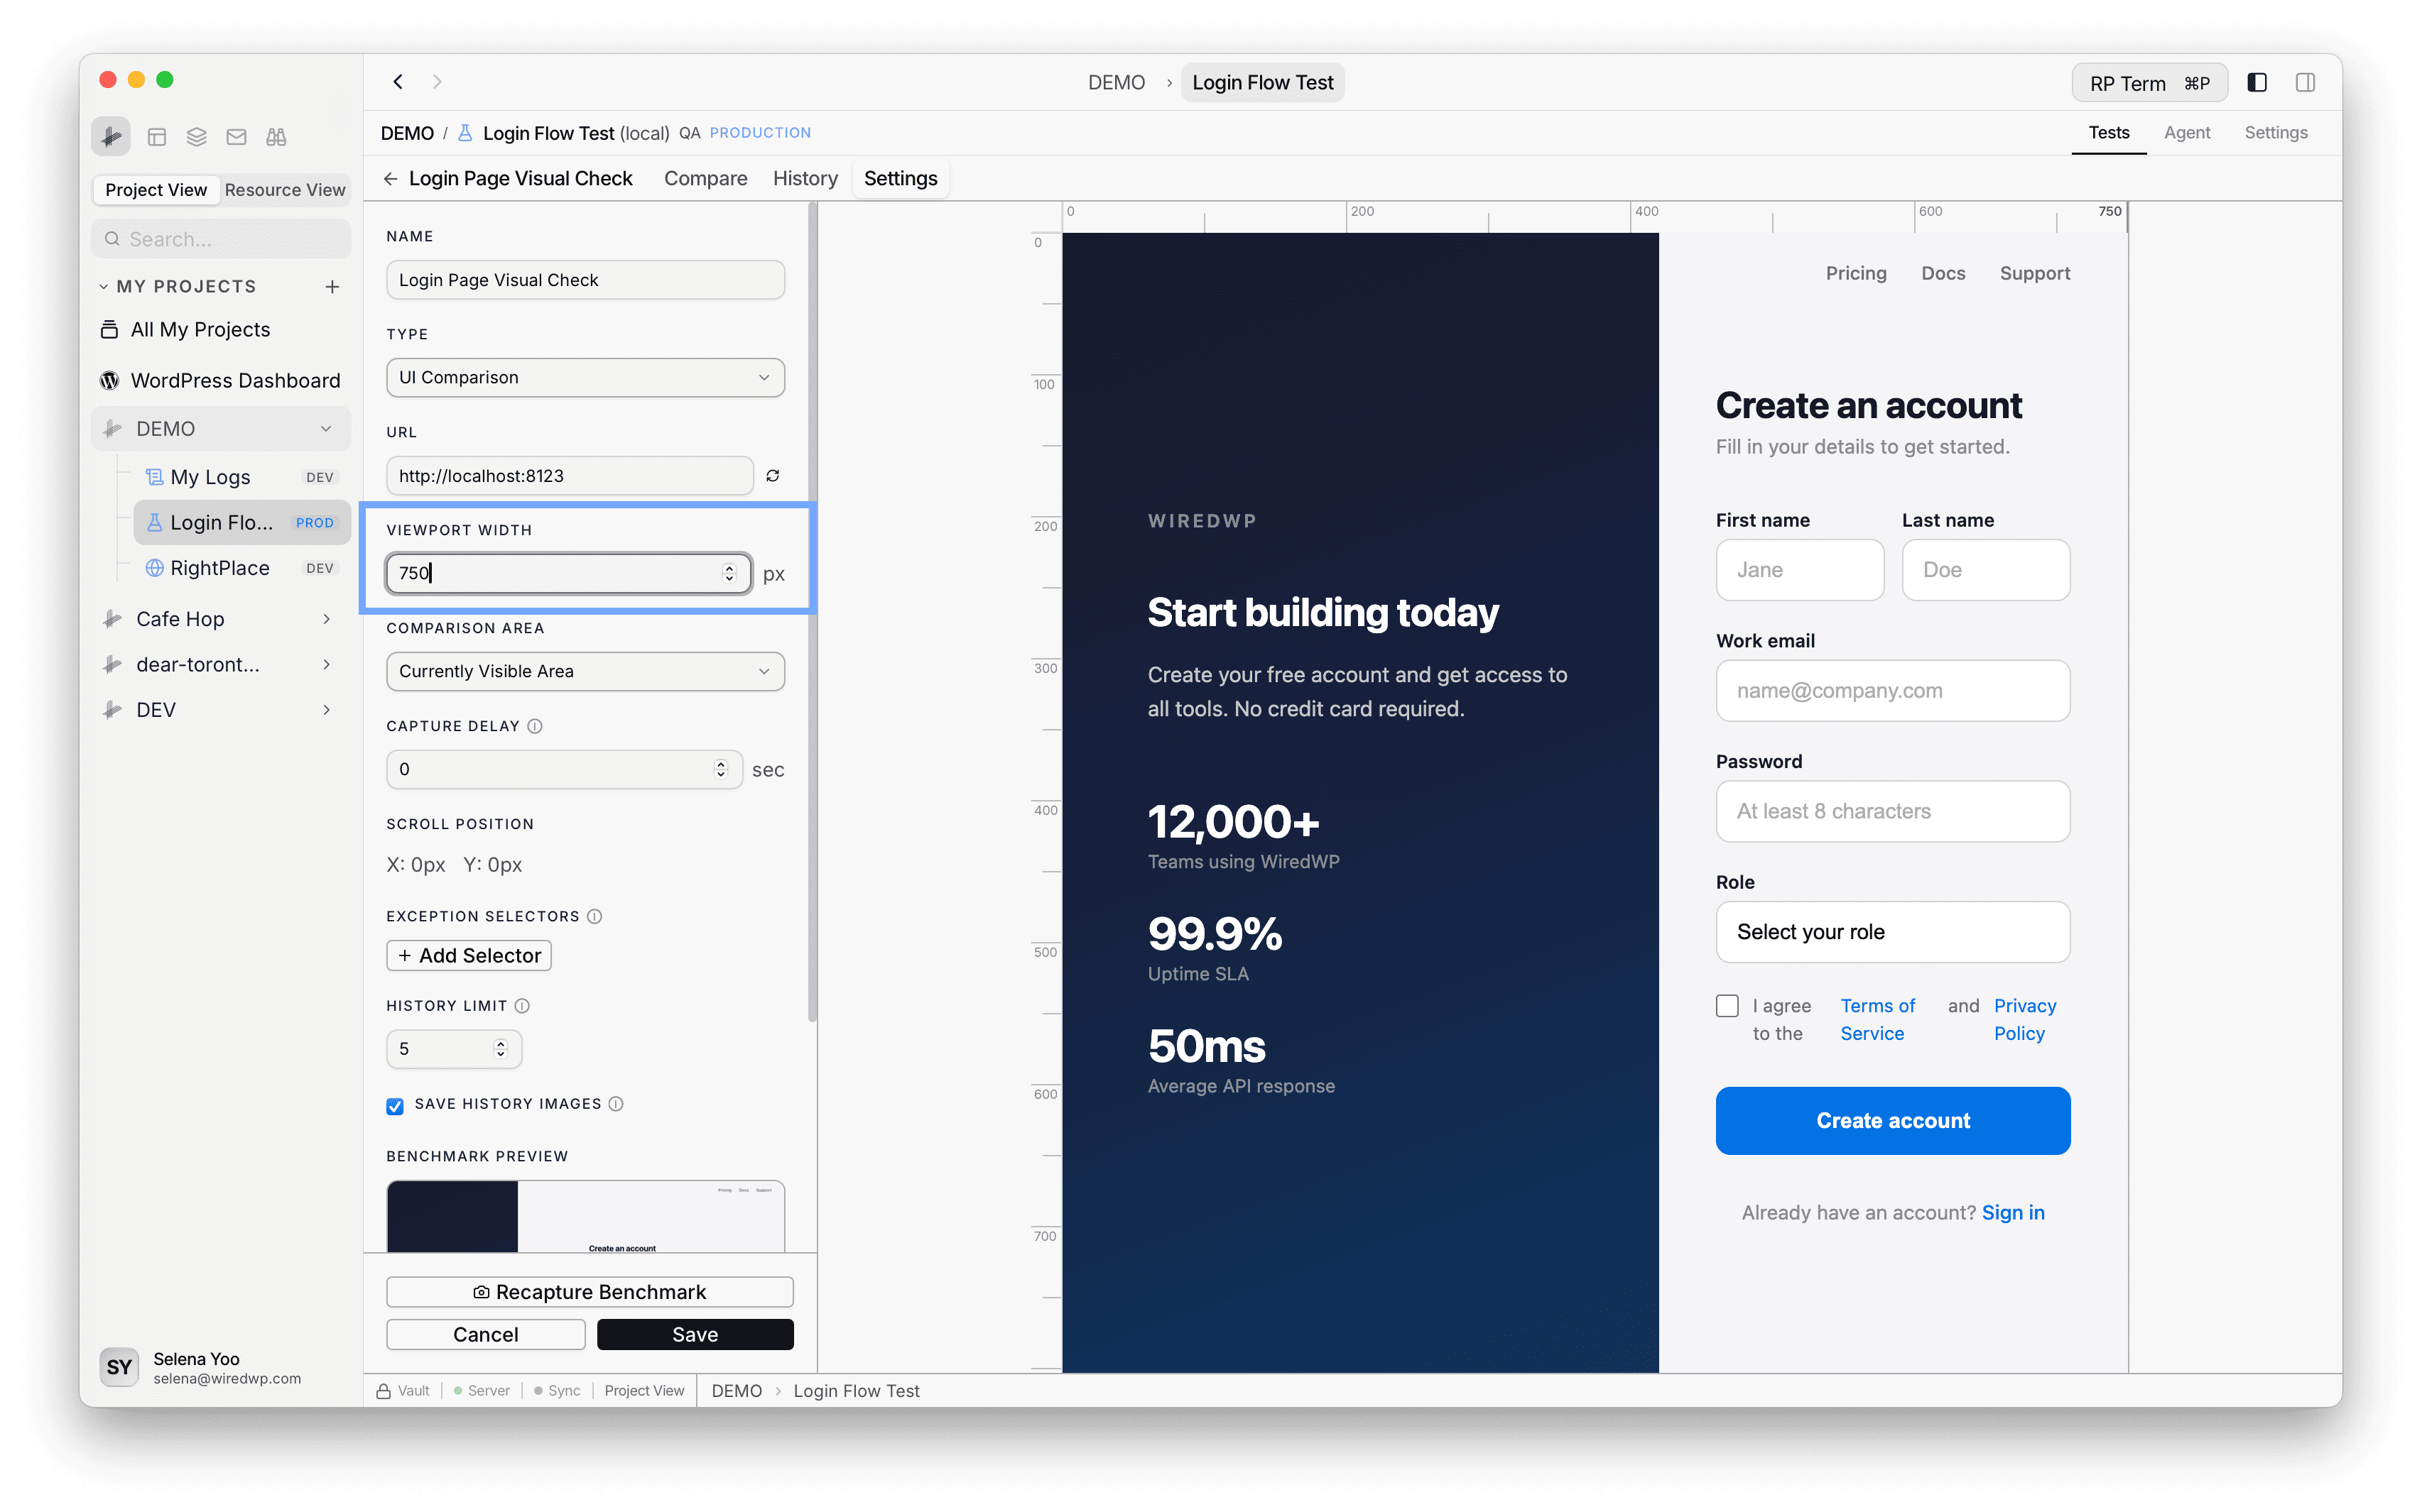Viewport: 2422px width, 1512px height.
Task: Open the table layout icon in sidebar toolbar
Action: [157, 137]
